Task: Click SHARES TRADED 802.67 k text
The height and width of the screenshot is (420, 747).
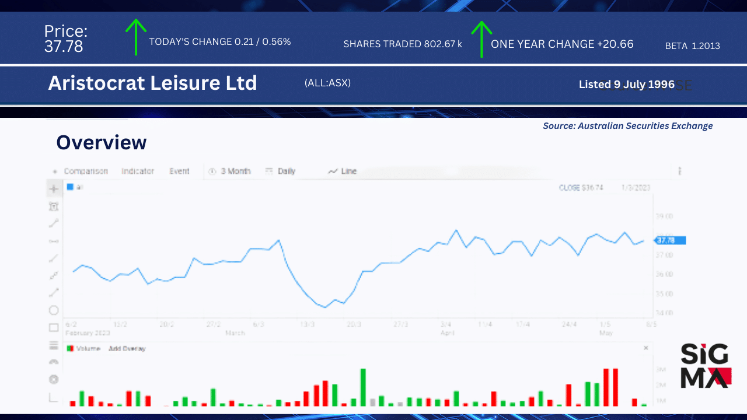Action: click(x=403, y=44)
